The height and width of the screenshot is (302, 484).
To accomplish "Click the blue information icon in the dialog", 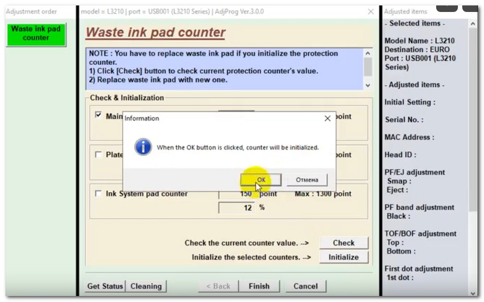I will click(143, 147).
